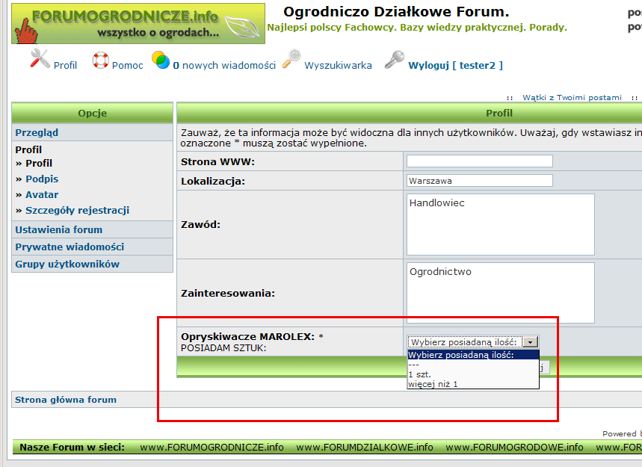Click the Ogrodniczo Działkowe Forum title
Image resolution: width=642 pixels, height=467 pixels.
[x=396, y=12]
